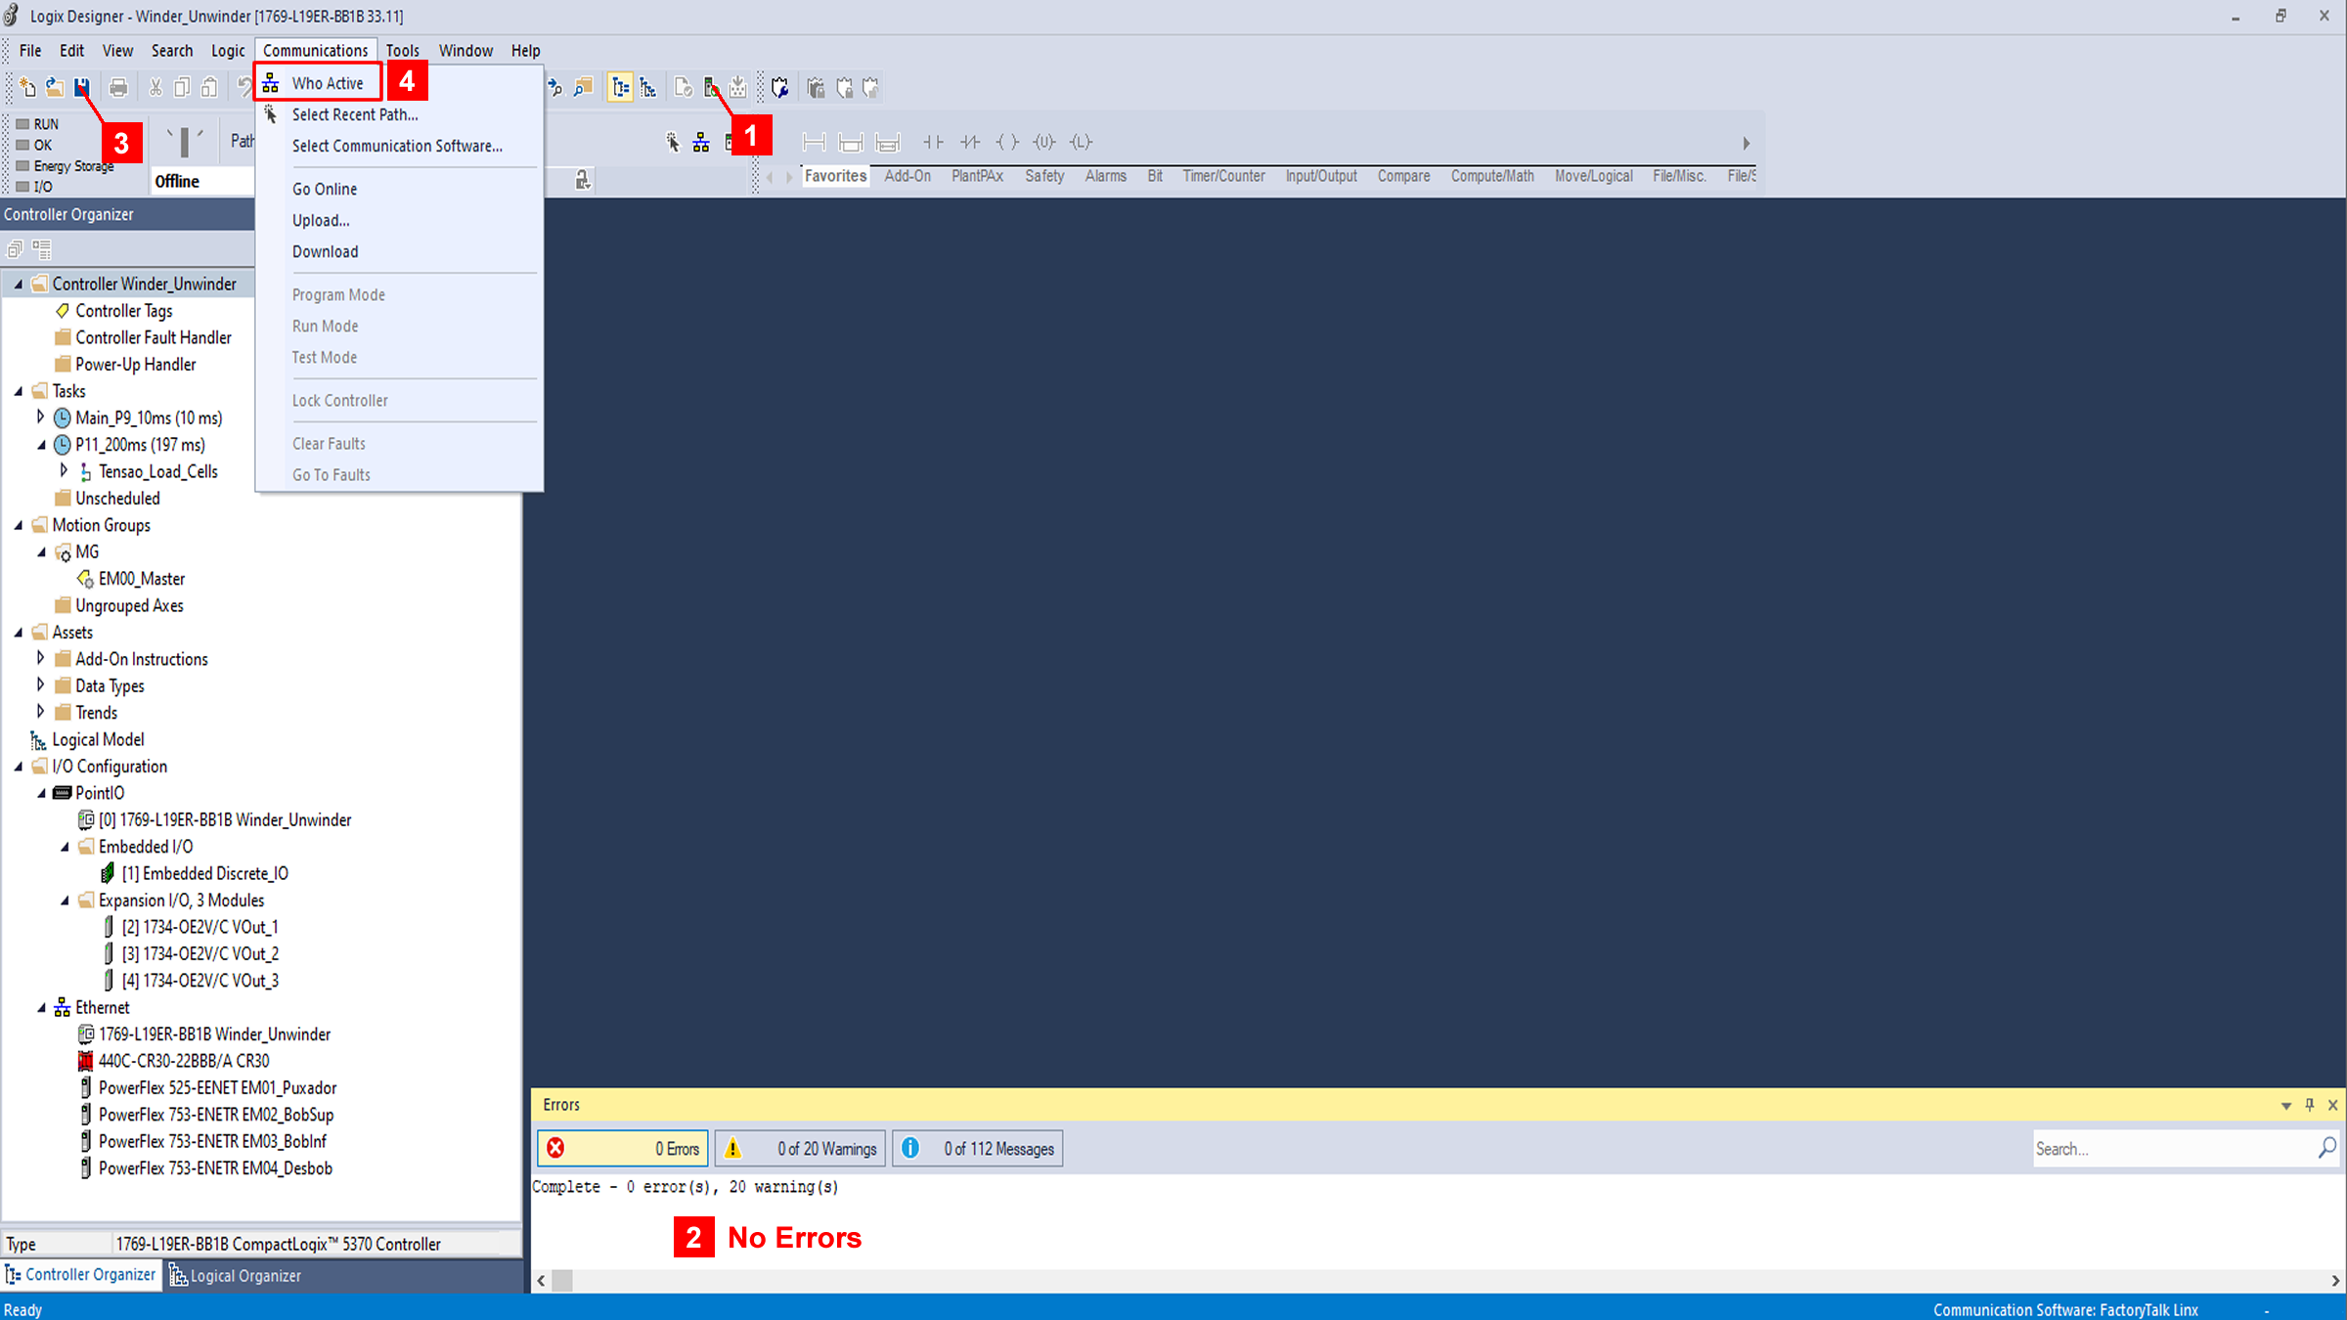2347x1320 pixels.
Task: Switch to the Timer/Counter instruction tab
Action: point(1223,176)
